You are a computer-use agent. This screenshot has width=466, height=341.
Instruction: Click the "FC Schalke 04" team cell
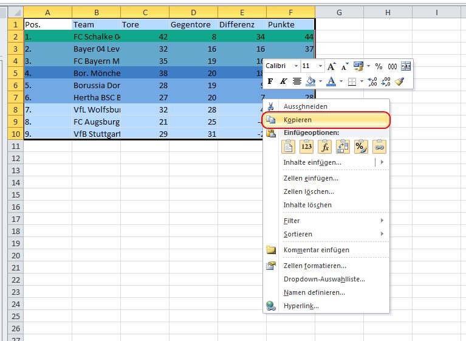click(96, 36)
